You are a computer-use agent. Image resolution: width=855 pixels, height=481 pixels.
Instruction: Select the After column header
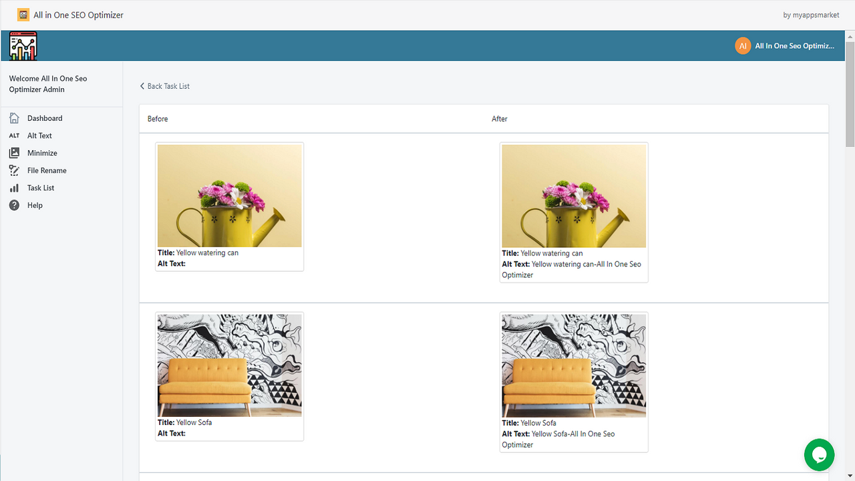[499, 118]
